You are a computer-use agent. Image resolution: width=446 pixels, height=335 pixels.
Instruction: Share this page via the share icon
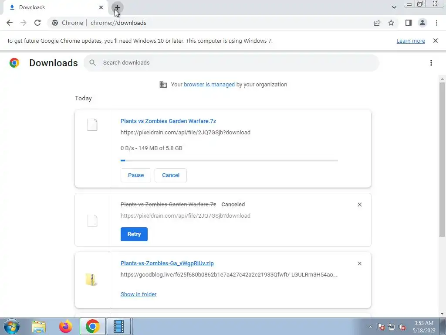point(377,23)
